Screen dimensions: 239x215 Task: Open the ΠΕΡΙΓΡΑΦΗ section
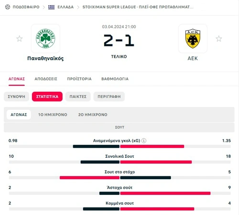point(109,97)
